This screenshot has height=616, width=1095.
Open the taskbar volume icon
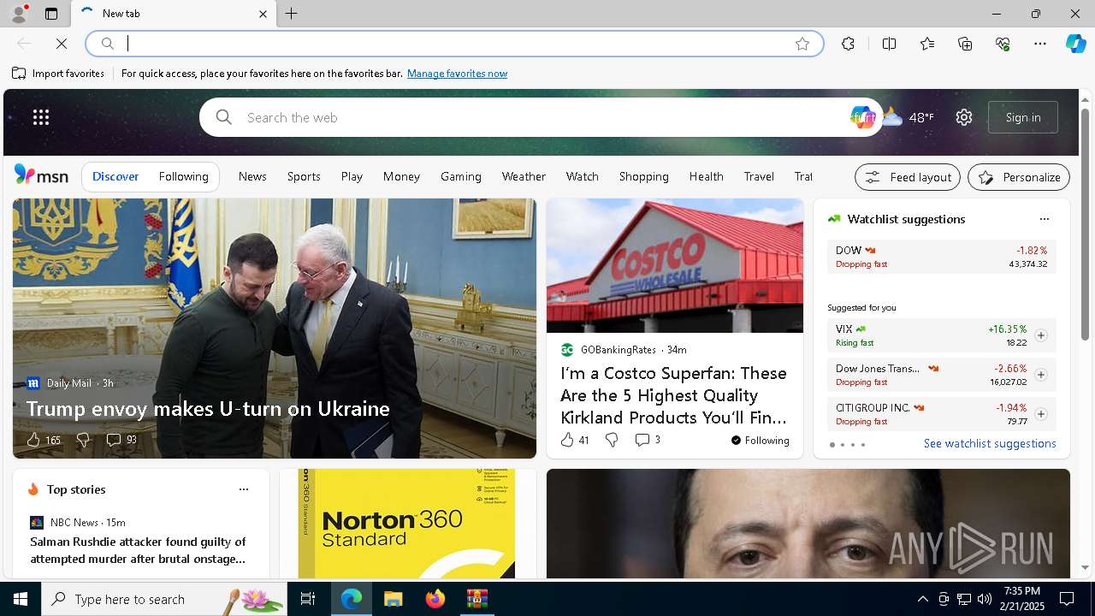[x=985, y=599]
